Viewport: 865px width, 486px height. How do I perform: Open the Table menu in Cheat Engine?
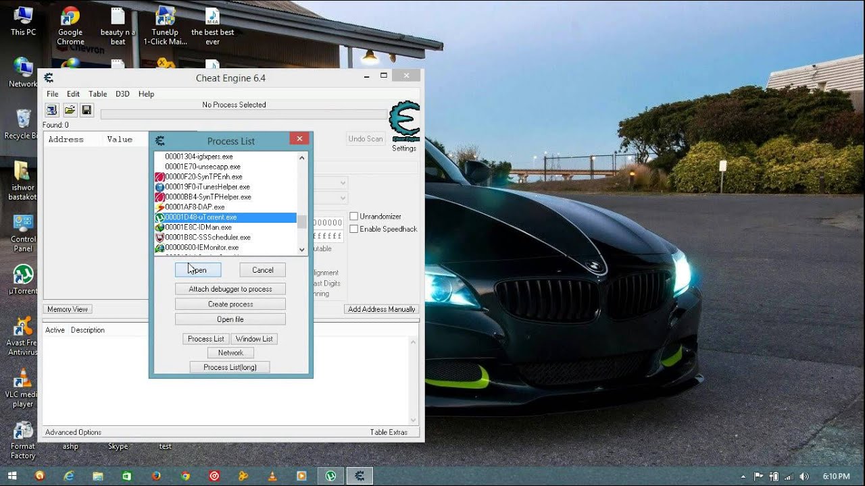[98, 94]
